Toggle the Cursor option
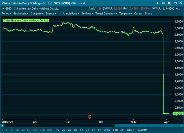This screenshot has width=184, height=133. coord(138,14)
